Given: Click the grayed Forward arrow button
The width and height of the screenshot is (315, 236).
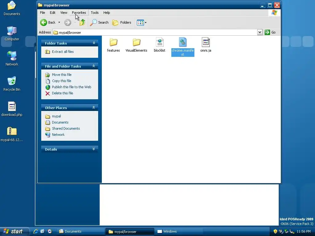Looking at the screenshot, I should click(x=68, y=22).
